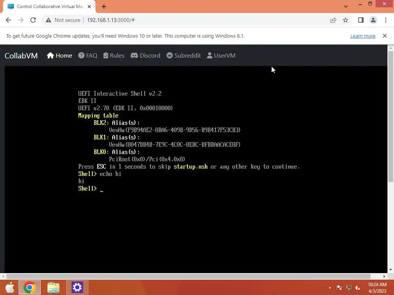Dismiss the Chrome update notification bar
The width and height of the screenshot is (394, 295).
(385, 36)
